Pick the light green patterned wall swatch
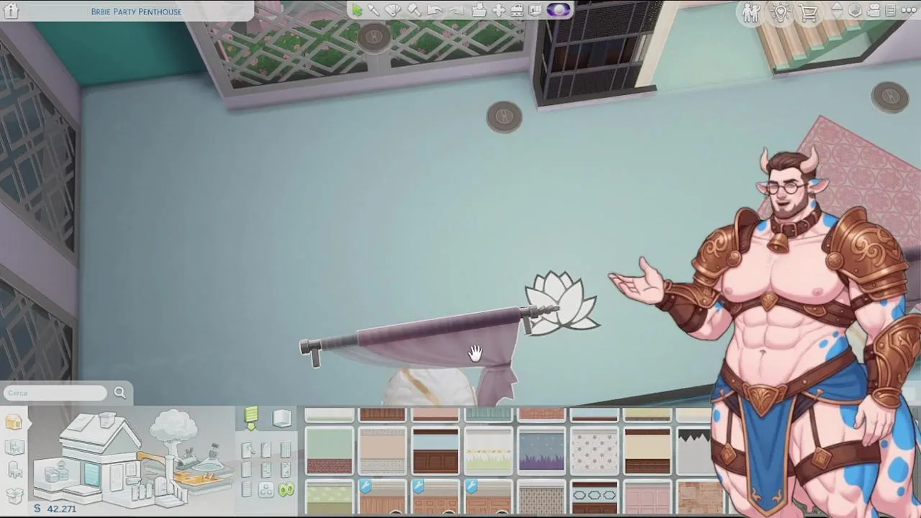 (x=330, y=498)
